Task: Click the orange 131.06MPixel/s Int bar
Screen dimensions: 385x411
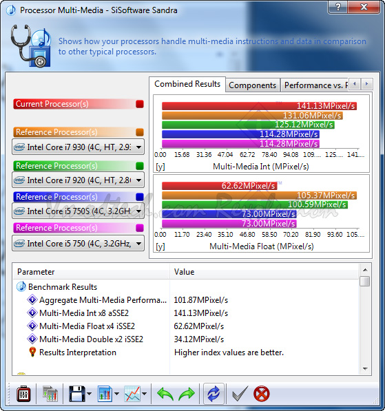Action: [252, 116]
